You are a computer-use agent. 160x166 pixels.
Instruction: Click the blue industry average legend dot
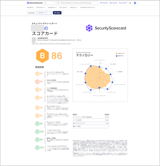pyautogui.click(x=117, y=56)
